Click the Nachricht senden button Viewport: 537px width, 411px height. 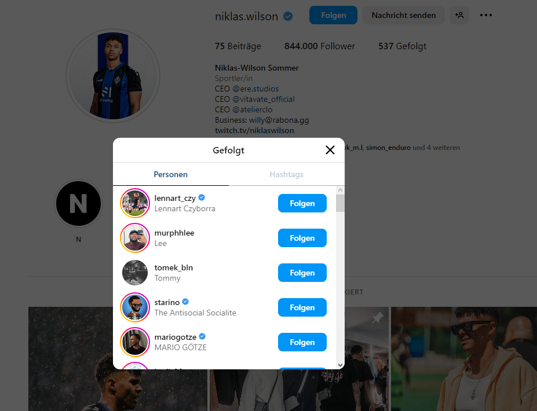403,16
